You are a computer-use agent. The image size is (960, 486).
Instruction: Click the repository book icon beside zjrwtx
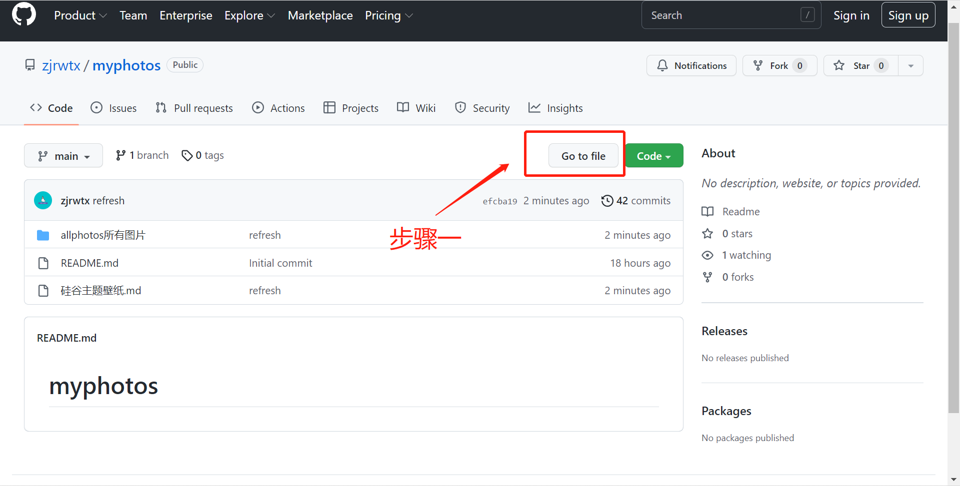tap(30, 65)
